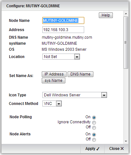Image resolution: width=131 pixels, height=155 pixels.
Task: Open the Location dropdown
Action: coord(61,57)
